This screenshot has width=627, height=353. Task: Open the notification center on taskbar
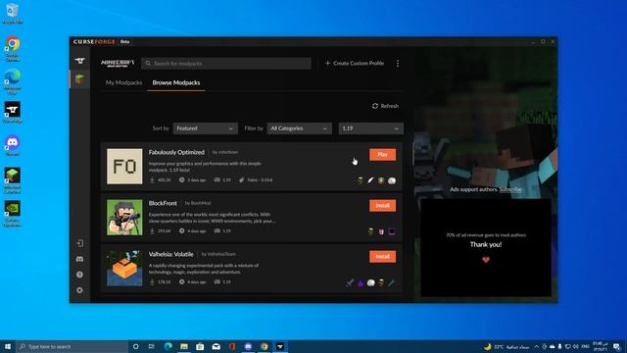click(x=617, y=346)
